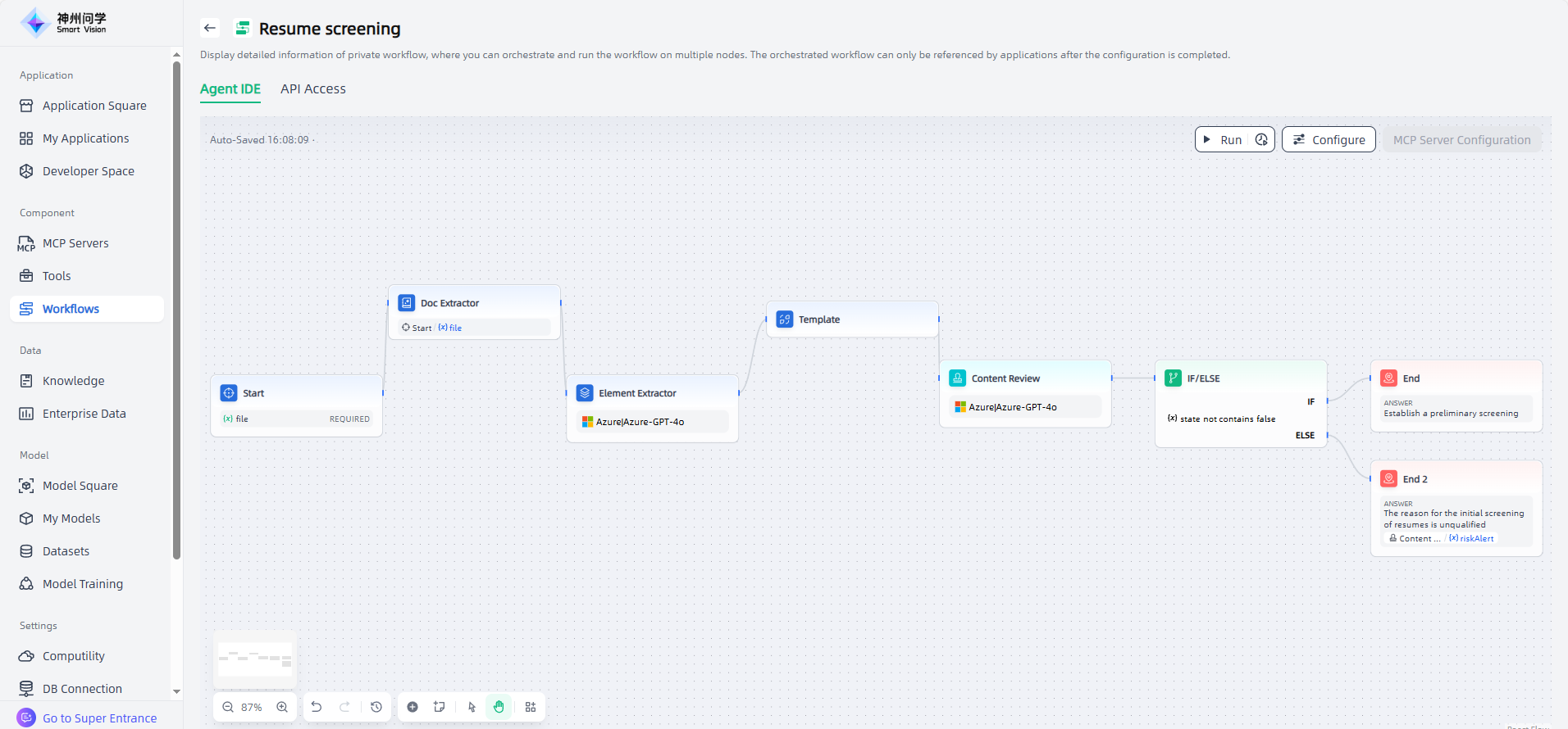Click the organize nodes layout icon
Image resolution: width=1568 pixels, height=729 pixels.
531,707
